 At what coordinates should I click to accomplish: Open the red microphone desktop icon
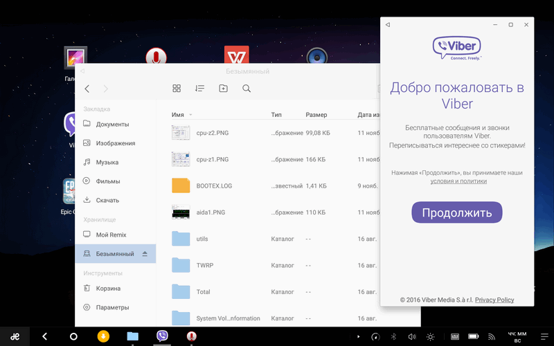(x=157, y=56)
